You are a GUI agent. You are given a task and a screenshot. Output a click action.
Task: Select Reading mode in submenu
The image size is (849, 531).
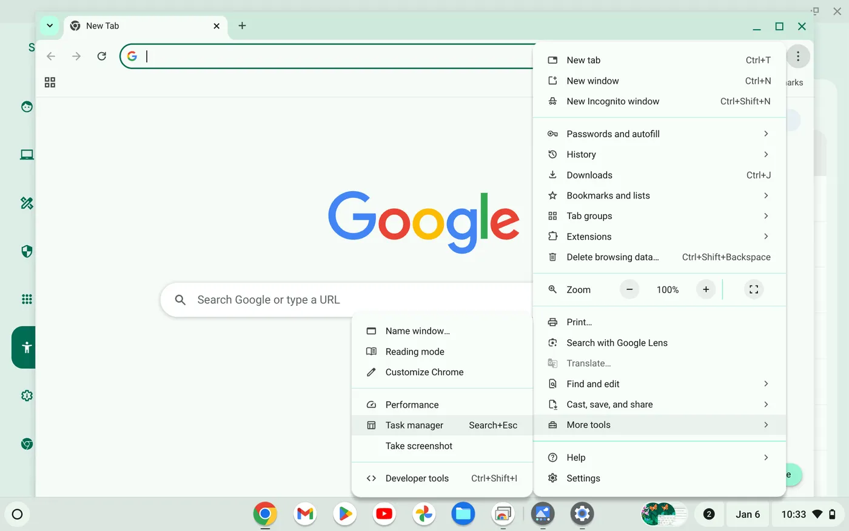point(441,352)
